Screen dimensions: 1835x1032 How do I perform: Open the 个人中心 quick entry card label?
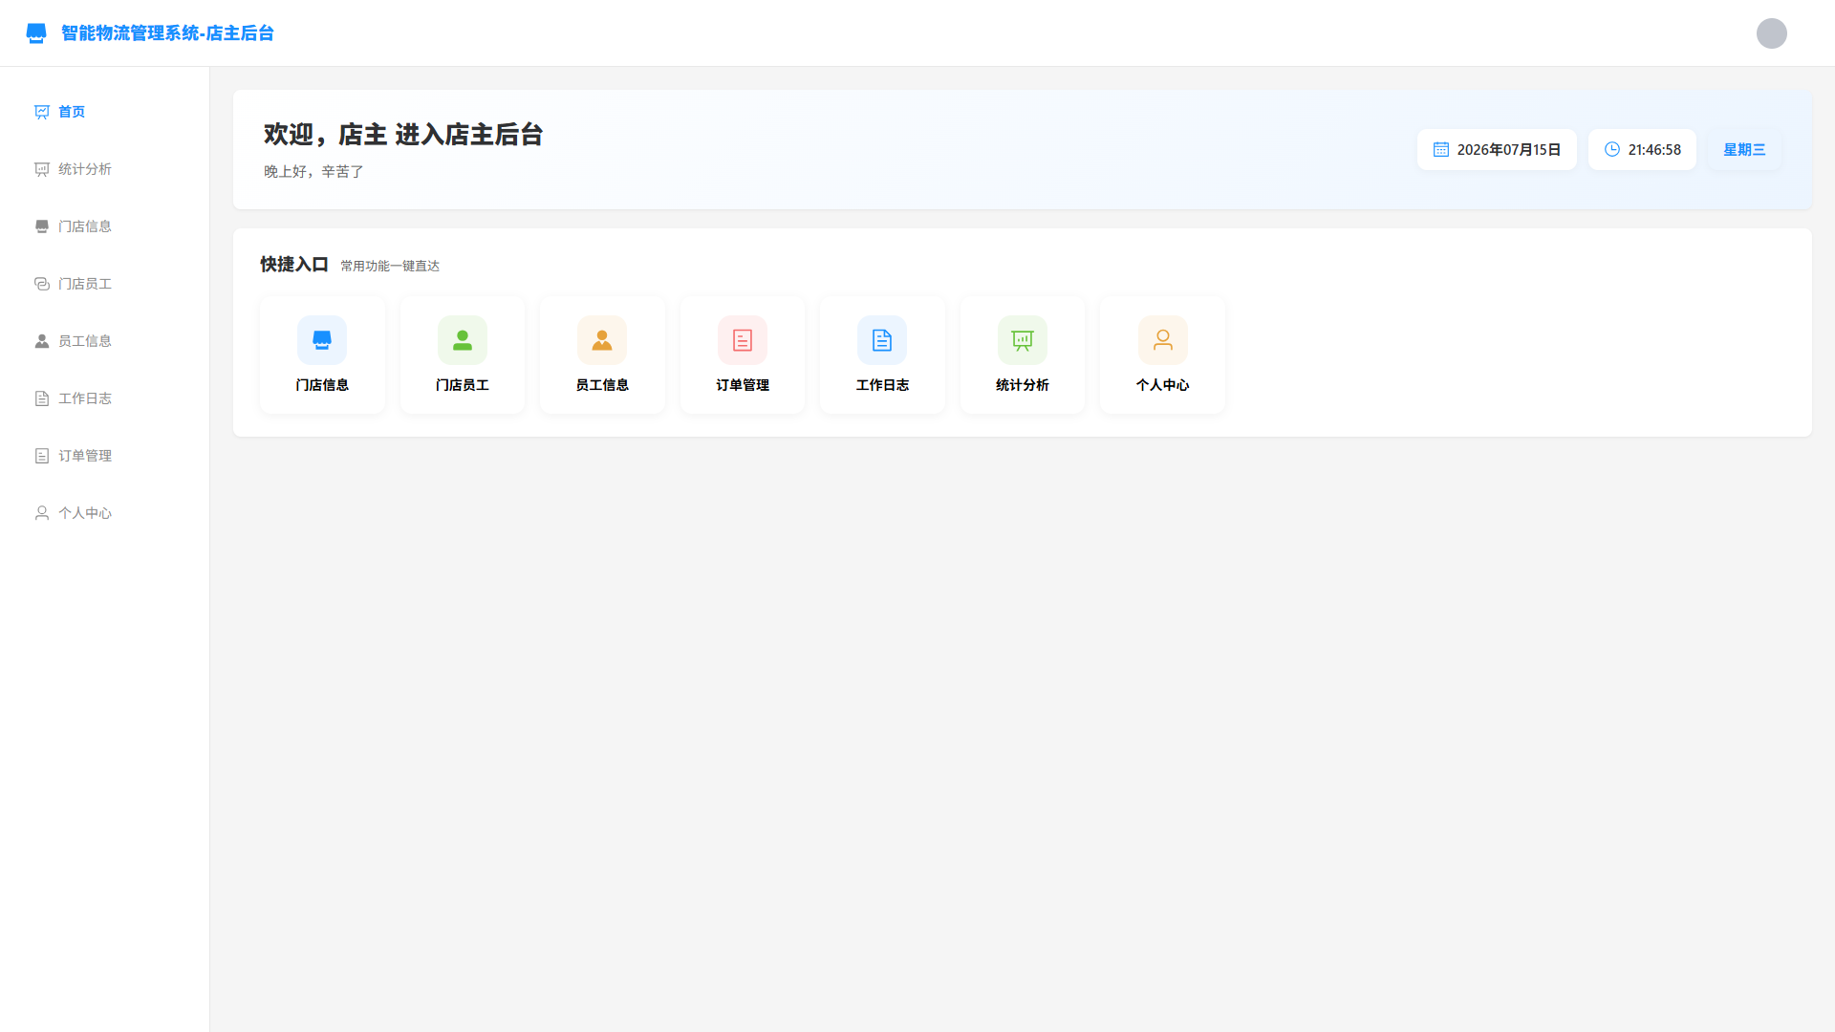tap(1163, 385)
